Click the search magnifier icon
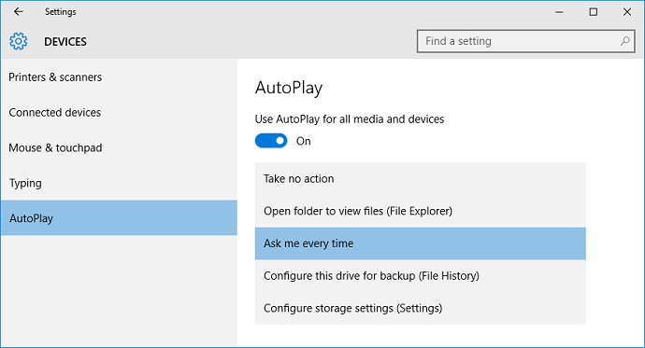 coord(624,41)
